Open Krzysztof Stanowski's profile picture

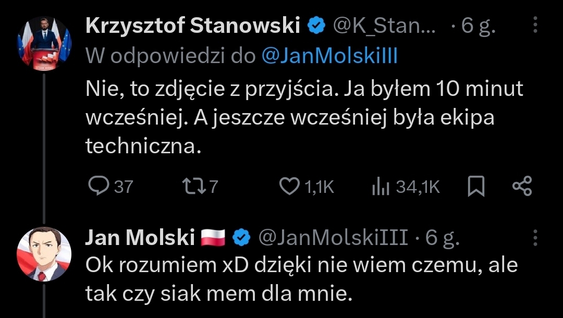45,43
